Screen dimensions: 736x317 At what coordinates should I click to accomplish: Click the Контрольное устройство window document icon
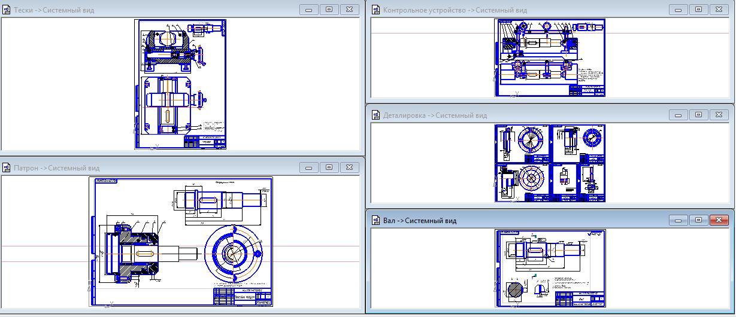point(375,10)
